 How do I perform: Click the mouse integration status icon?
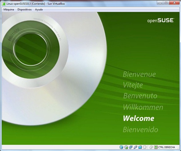pos(151,147)
